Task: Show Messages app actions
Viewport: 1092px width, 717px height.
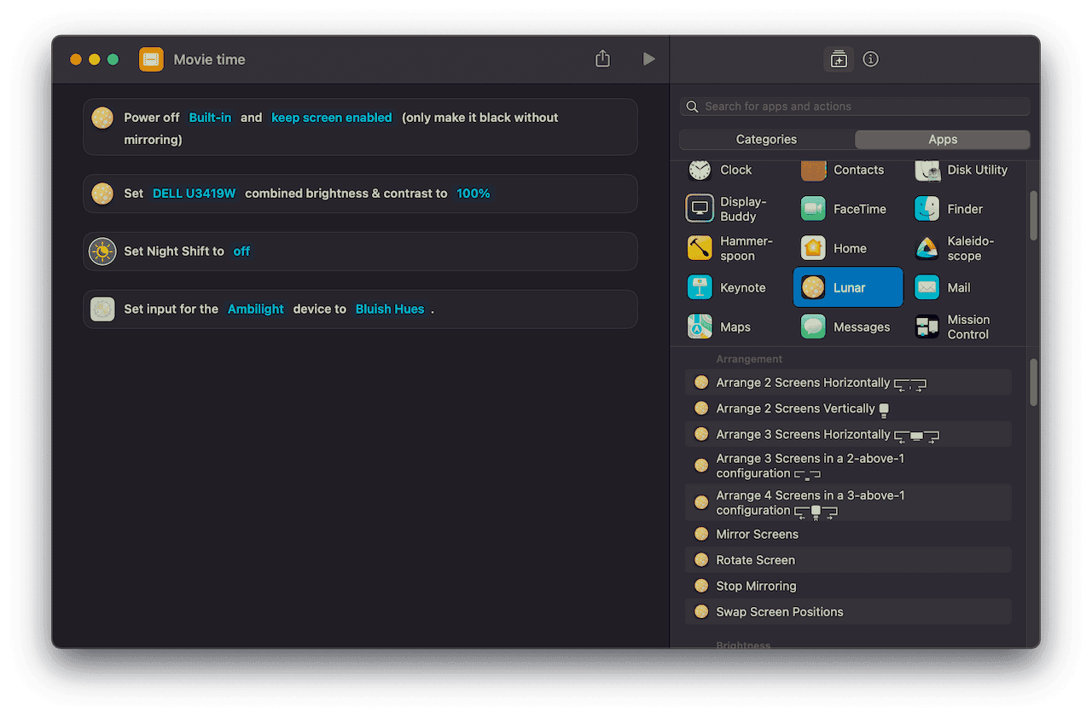Action: (x=845, y=327)
